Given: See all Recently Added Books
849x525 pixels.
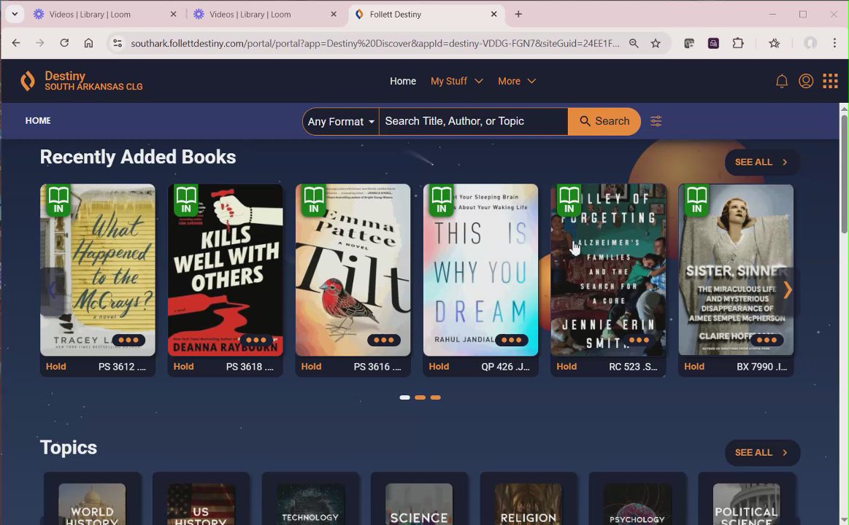Looking at the screenshot, I should [x=762, y=162].
